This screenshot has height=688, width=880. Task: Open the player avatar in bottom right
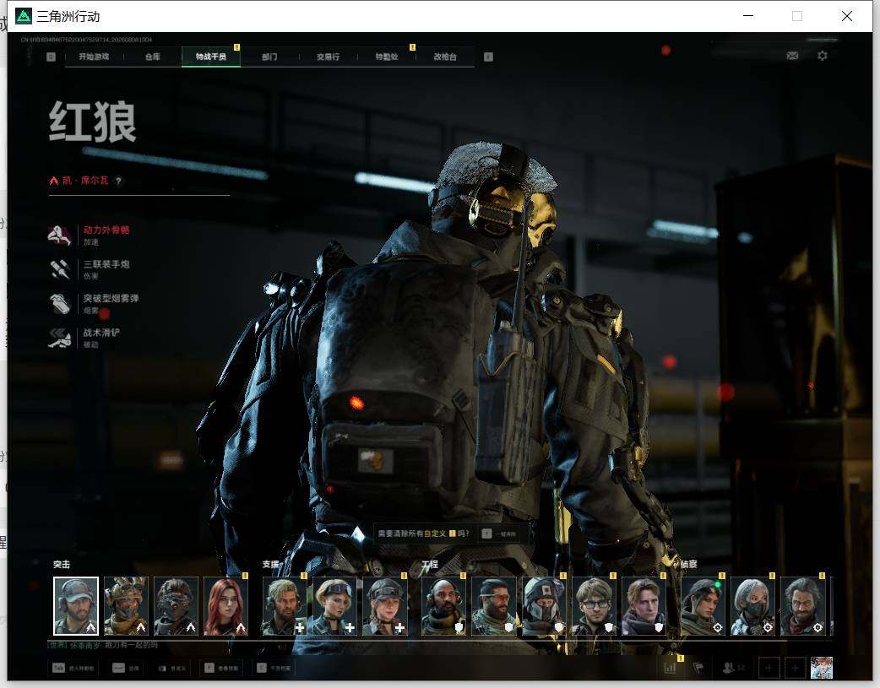click(822, 668)
